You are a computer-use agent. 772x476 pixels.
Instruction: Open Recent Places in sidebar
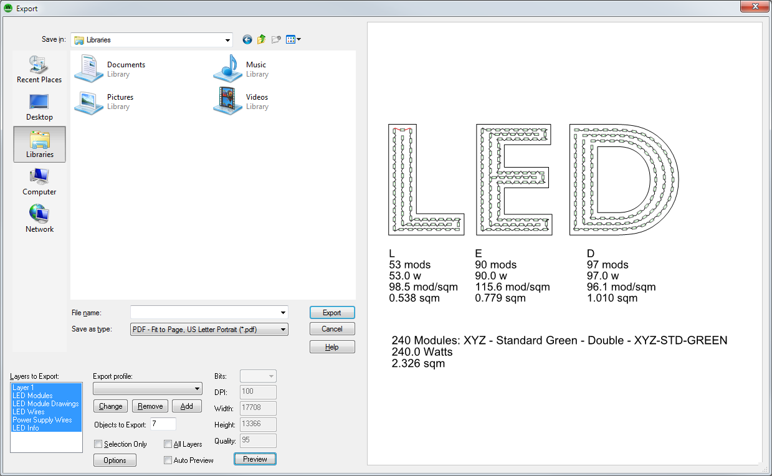pos(39,69)
